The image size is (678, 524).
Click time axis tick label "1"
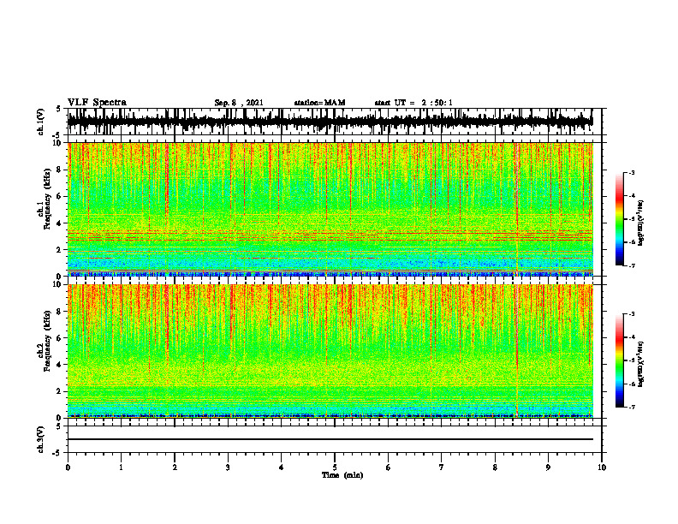tap(121, 467)
